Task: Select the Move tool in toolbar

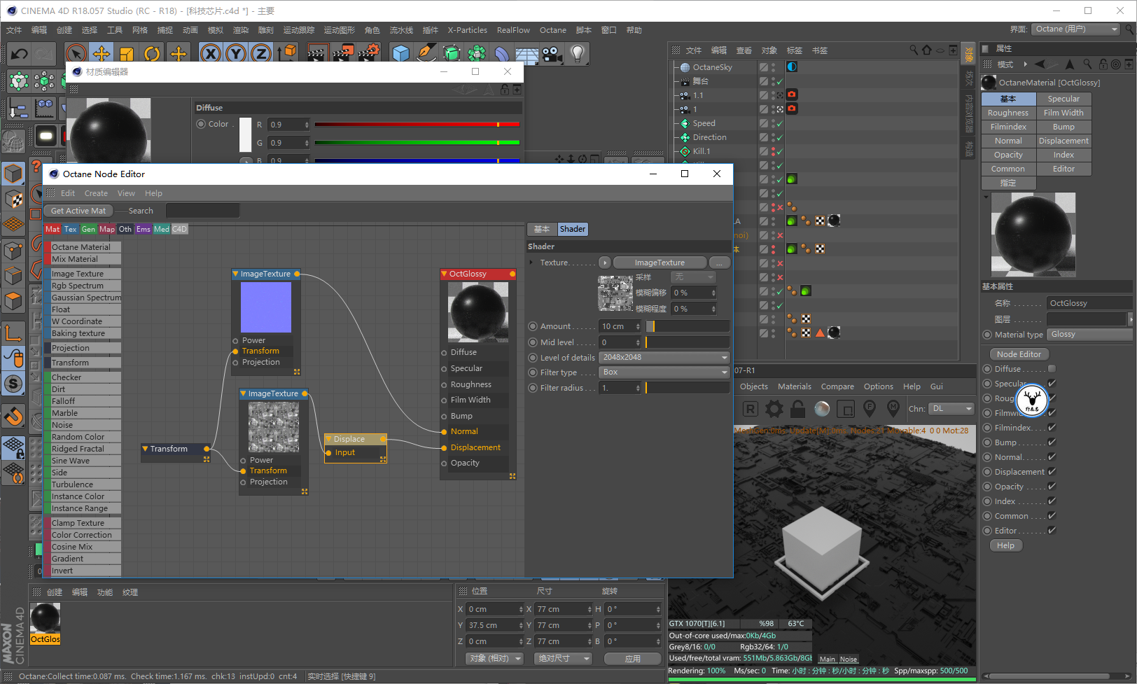Action: [x=102, y=54]
